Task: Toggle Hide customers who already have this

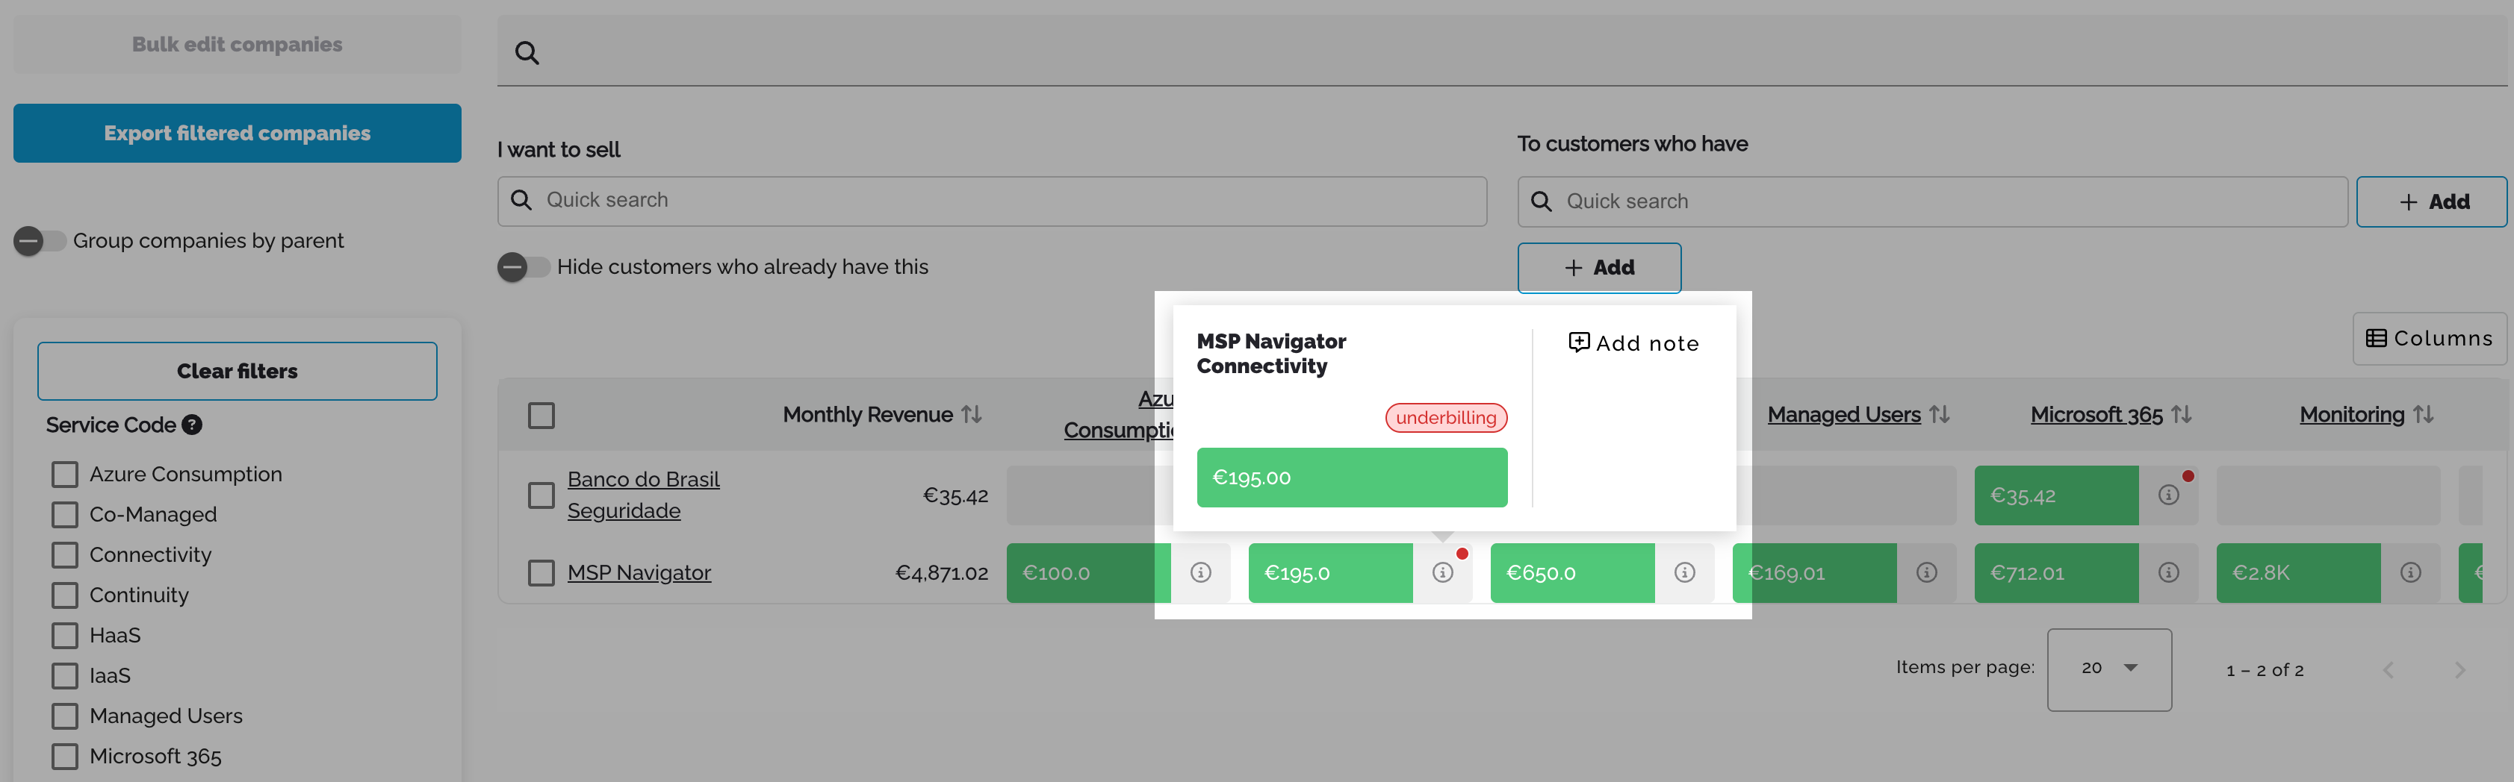Action: (523, 267)
